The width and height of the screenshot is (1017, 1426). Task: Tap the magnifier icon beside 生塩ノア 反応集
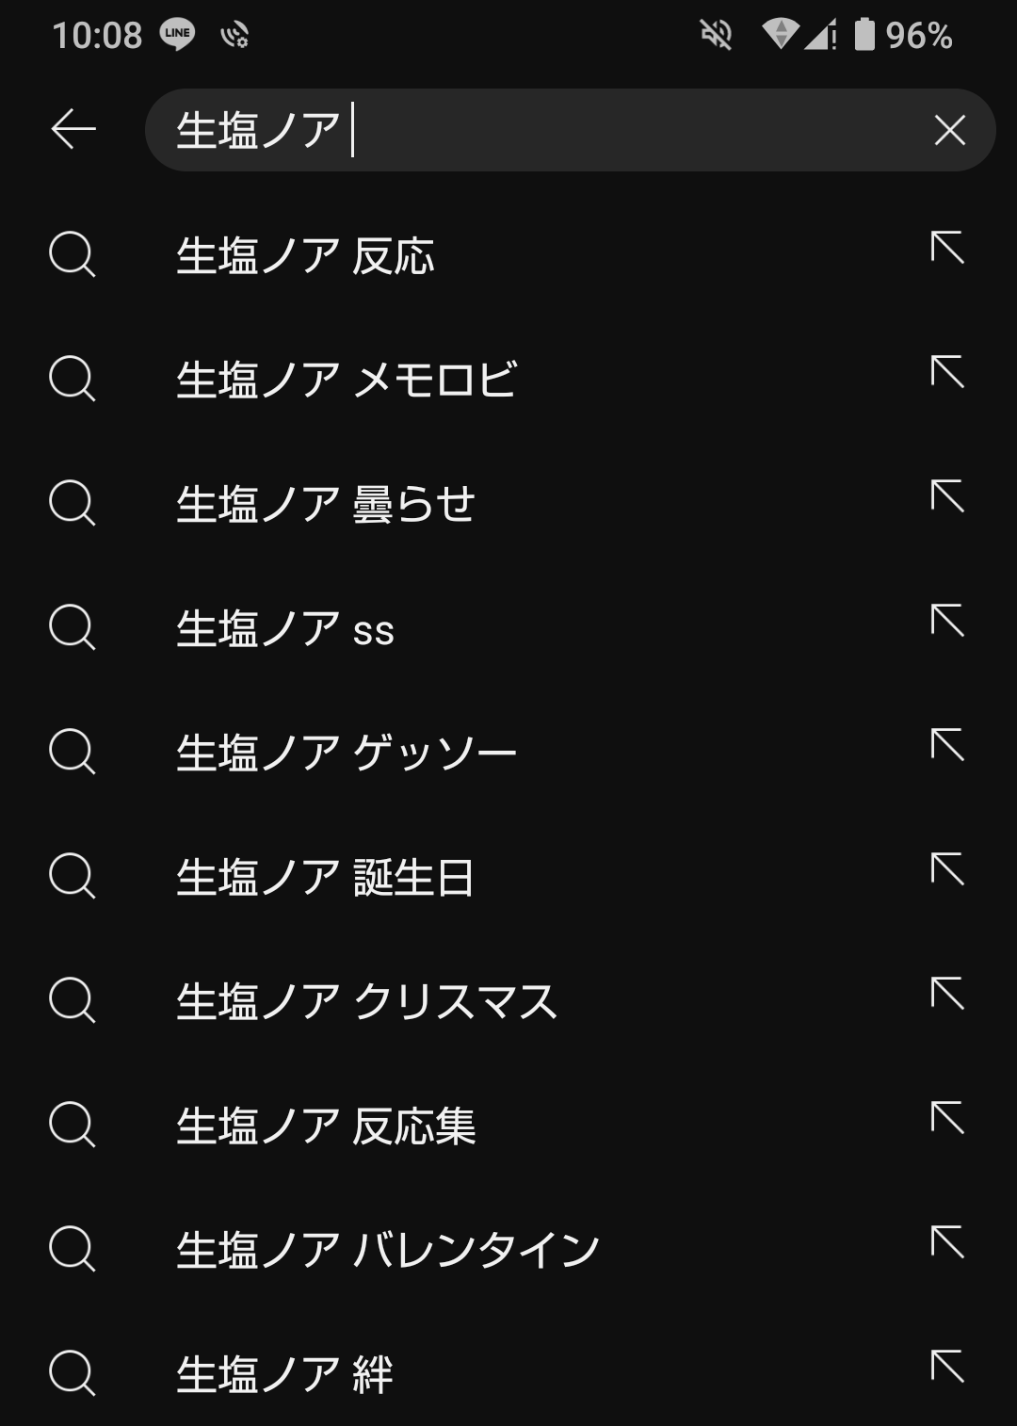pyautogui.click(x=73, y=1125)
